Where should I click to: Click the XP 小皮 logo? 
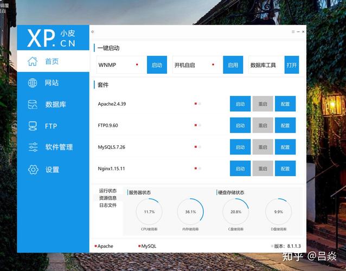coord(52,38)
